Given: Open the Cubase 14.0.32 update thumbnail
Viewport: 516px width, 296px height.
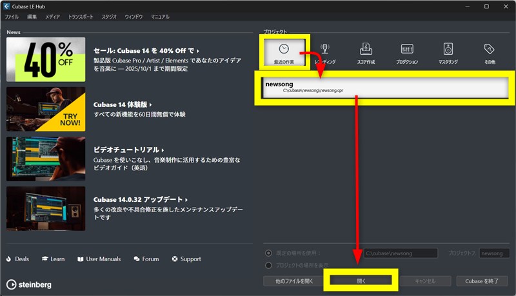Looking at the screenshot, I should click(46, 208).
